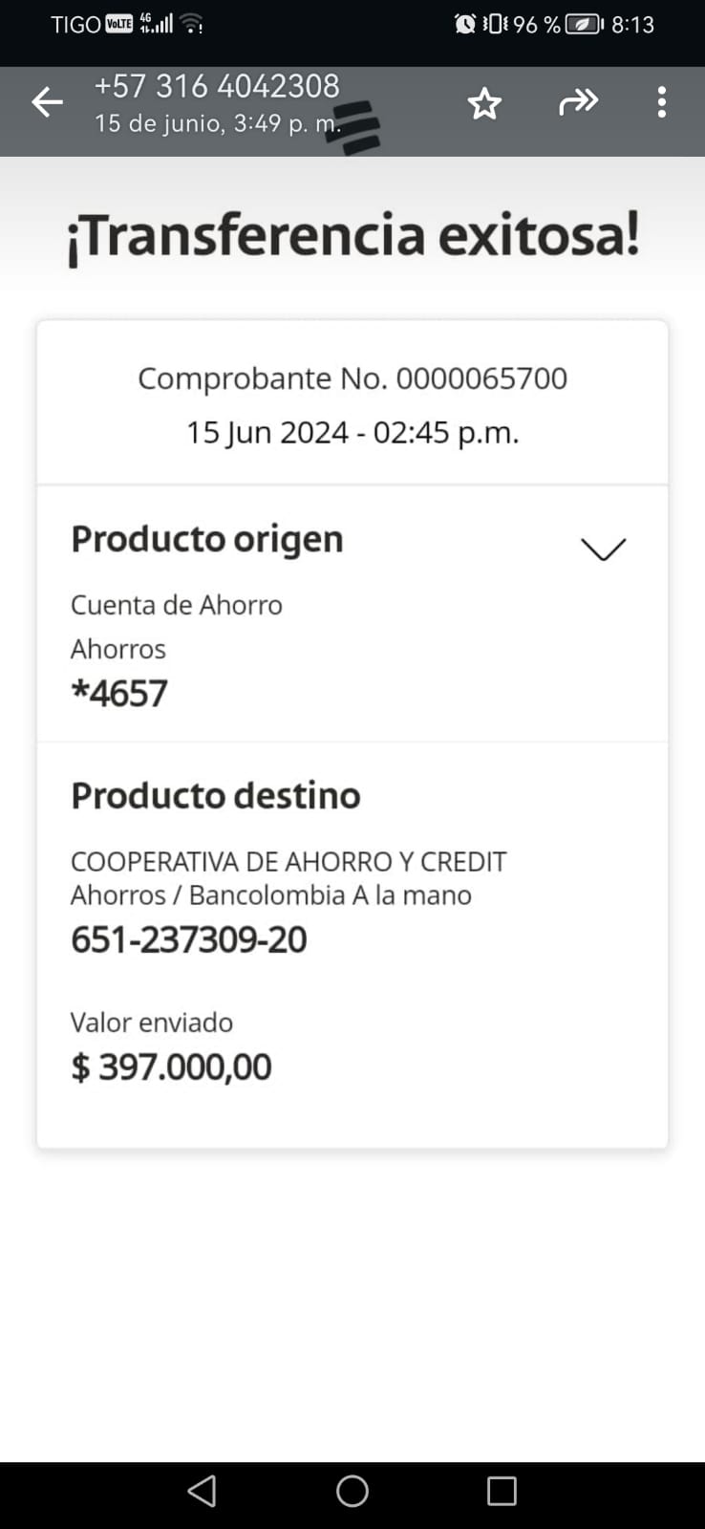Open the three-dot more options menu

[x=661, y=102]
